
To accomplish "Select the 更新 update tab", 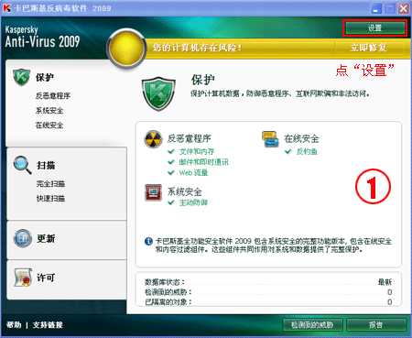I will pos(46,238).
